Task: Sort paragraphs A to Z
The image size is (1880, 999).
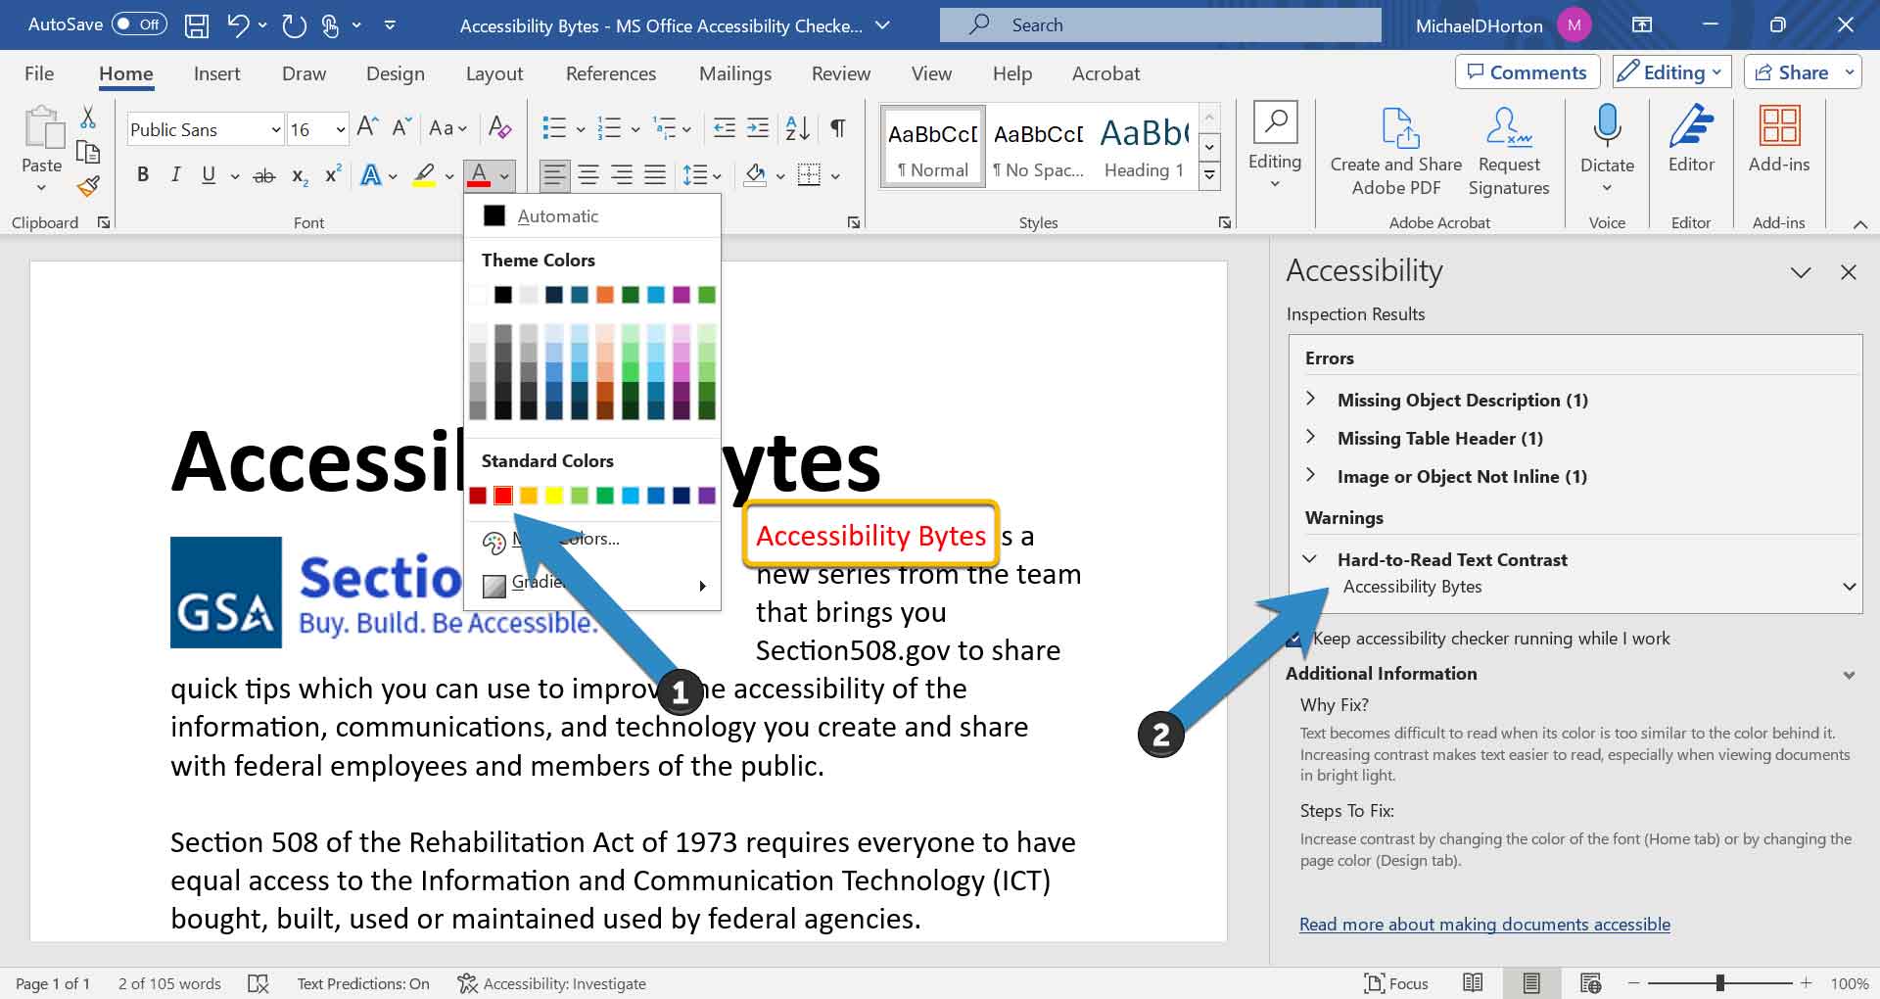Action: point(797,128)
